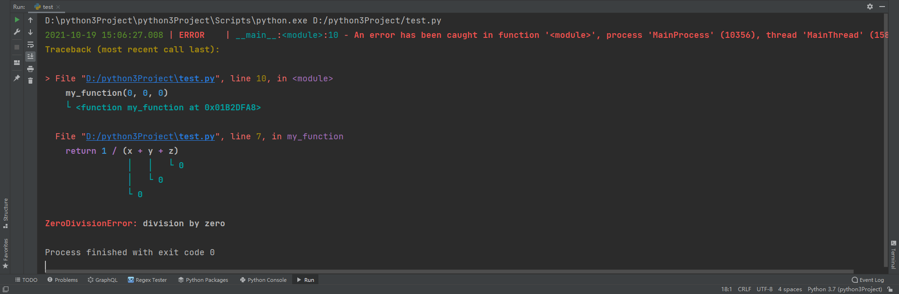Click the green Rerun 'test' icon

17,20
